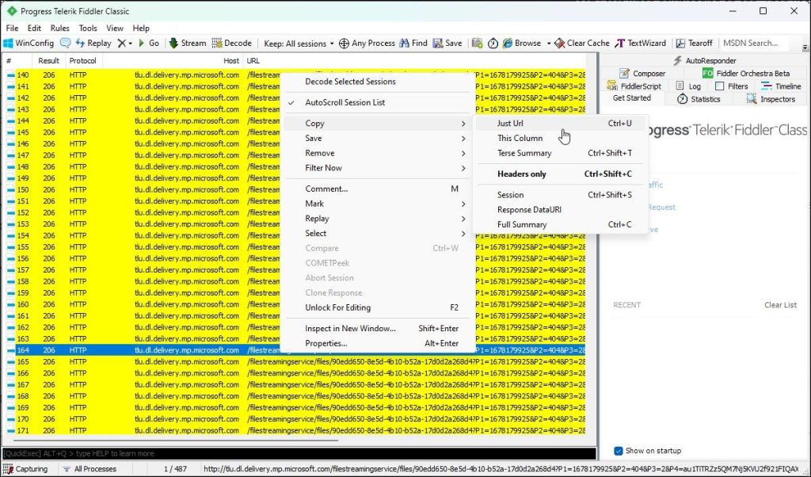Screen dimensions: 811x477
Task: Open the Find sessions tool
Action: pos(413,43)
